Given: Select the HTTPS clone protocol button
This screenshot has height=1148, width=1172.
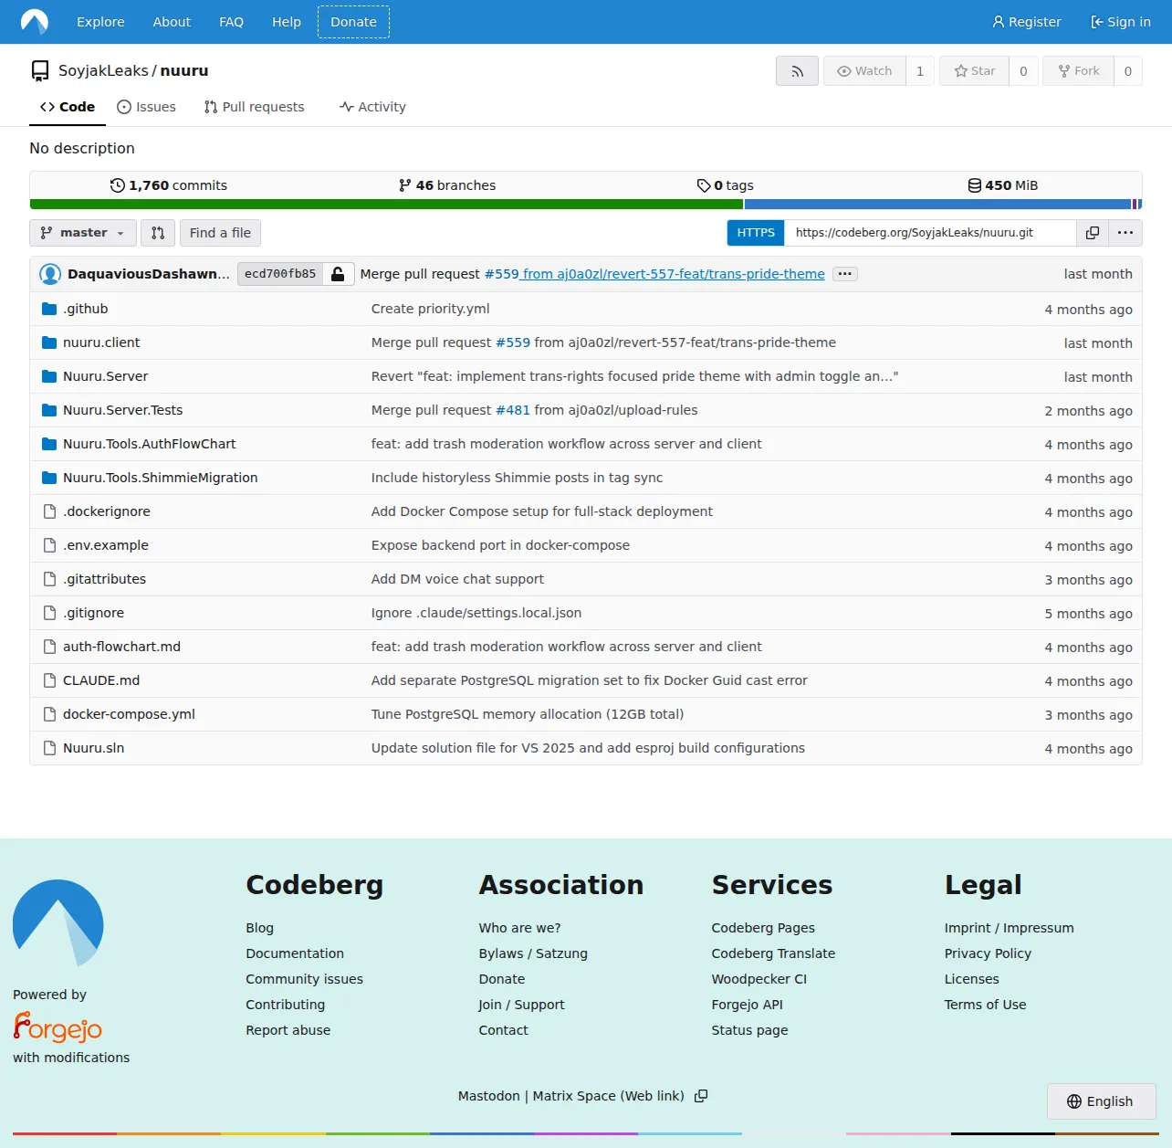Looking at the screenshot, I should click(x=756, y=233).
